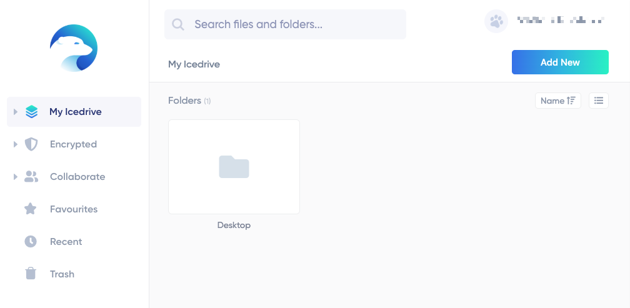Go to Favourites in the sidebar
This screenshot has height=308, width=630.
pos(74,209)
